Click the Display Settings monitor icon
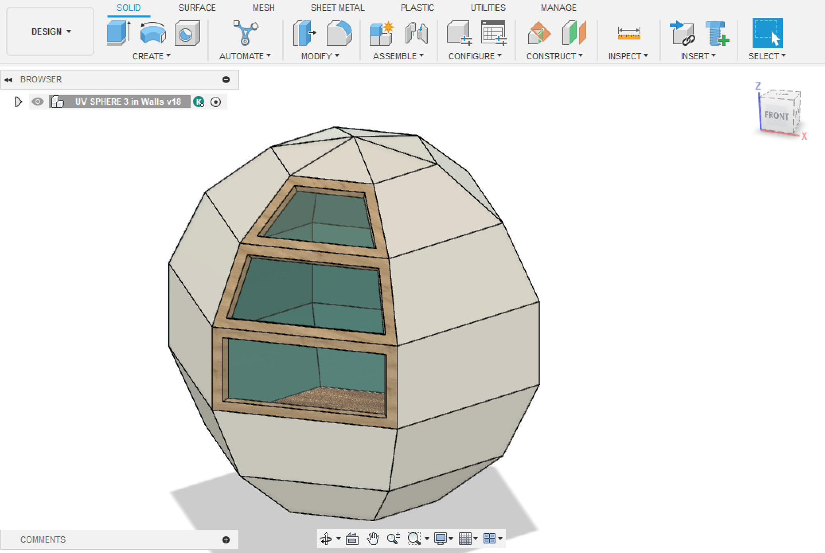 pyautogui.click(x=440, y=539)
